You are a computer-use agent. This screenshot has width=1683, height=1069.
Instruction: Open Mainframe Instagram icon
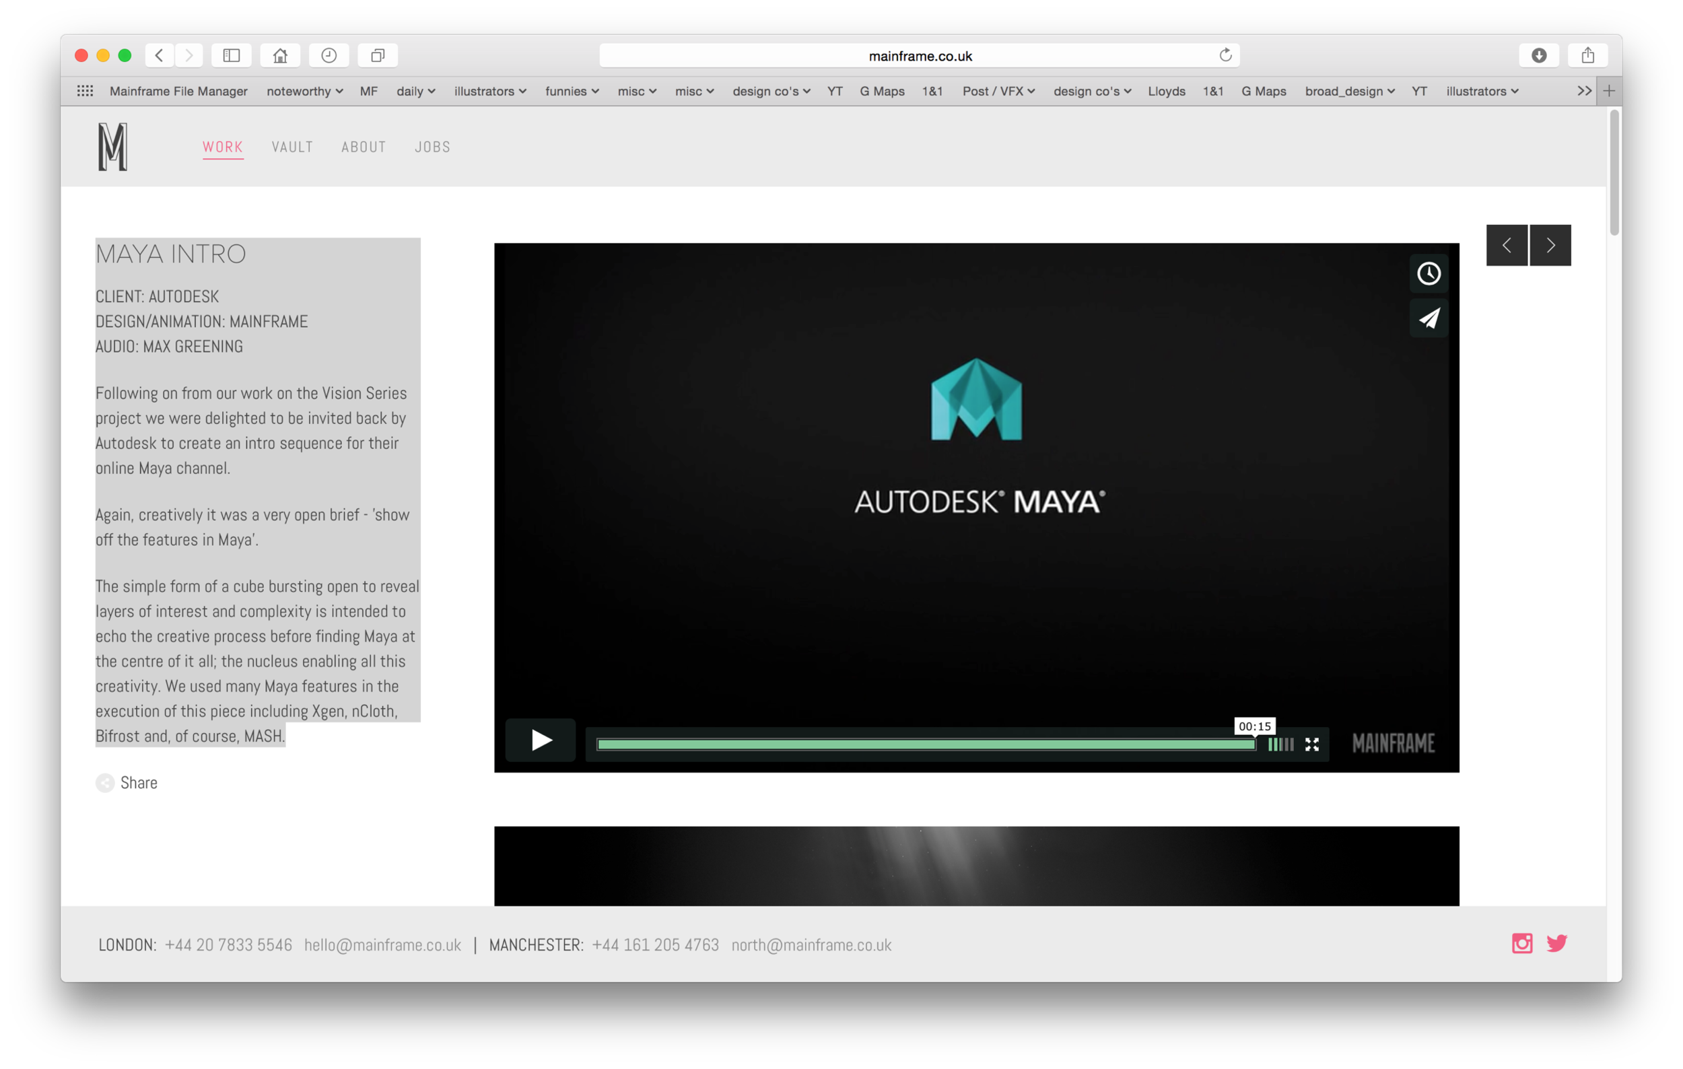[1522, 944]
